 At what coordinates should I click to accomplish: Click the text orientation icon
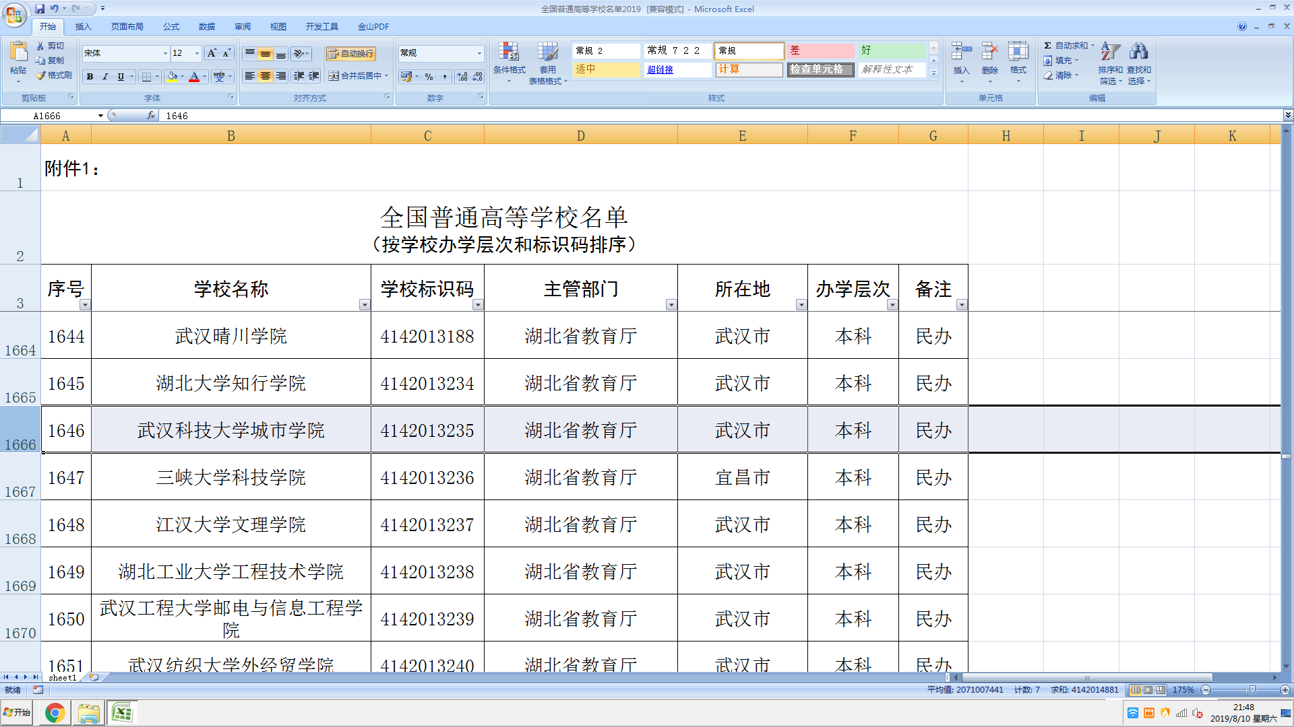pyautogui.click(x=300, y=53)
